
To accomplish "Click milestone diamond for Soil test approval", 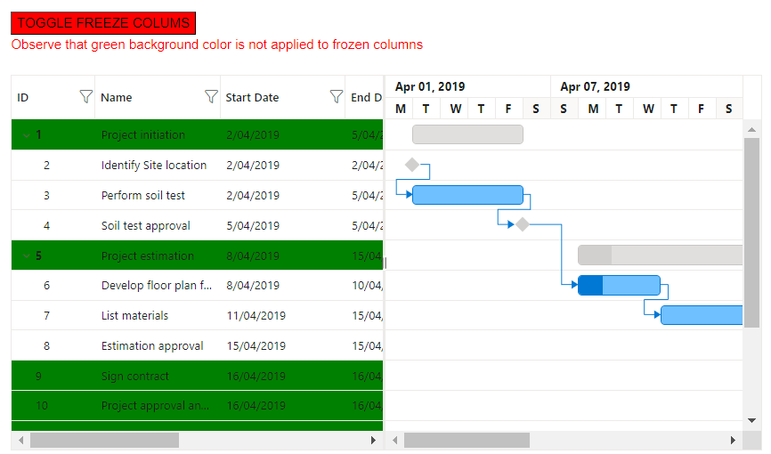I will coord(523,225).
